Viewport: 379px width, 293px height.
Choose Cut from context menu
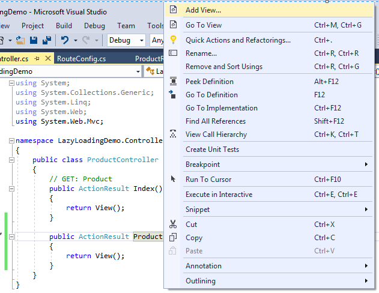(x=268, y=225)
